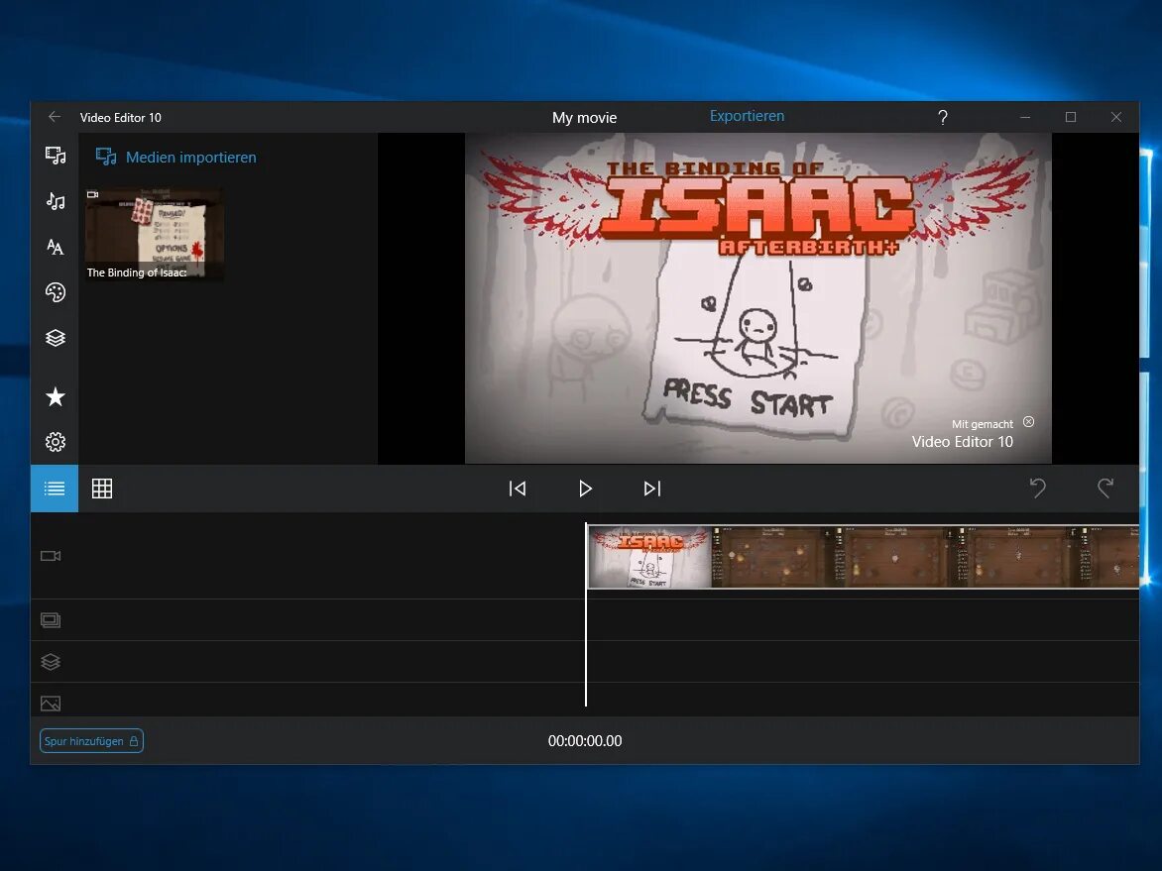The image size is (1162, 871).
Task: Open the media library sidebar icon
Action: [x=55, y=156]
